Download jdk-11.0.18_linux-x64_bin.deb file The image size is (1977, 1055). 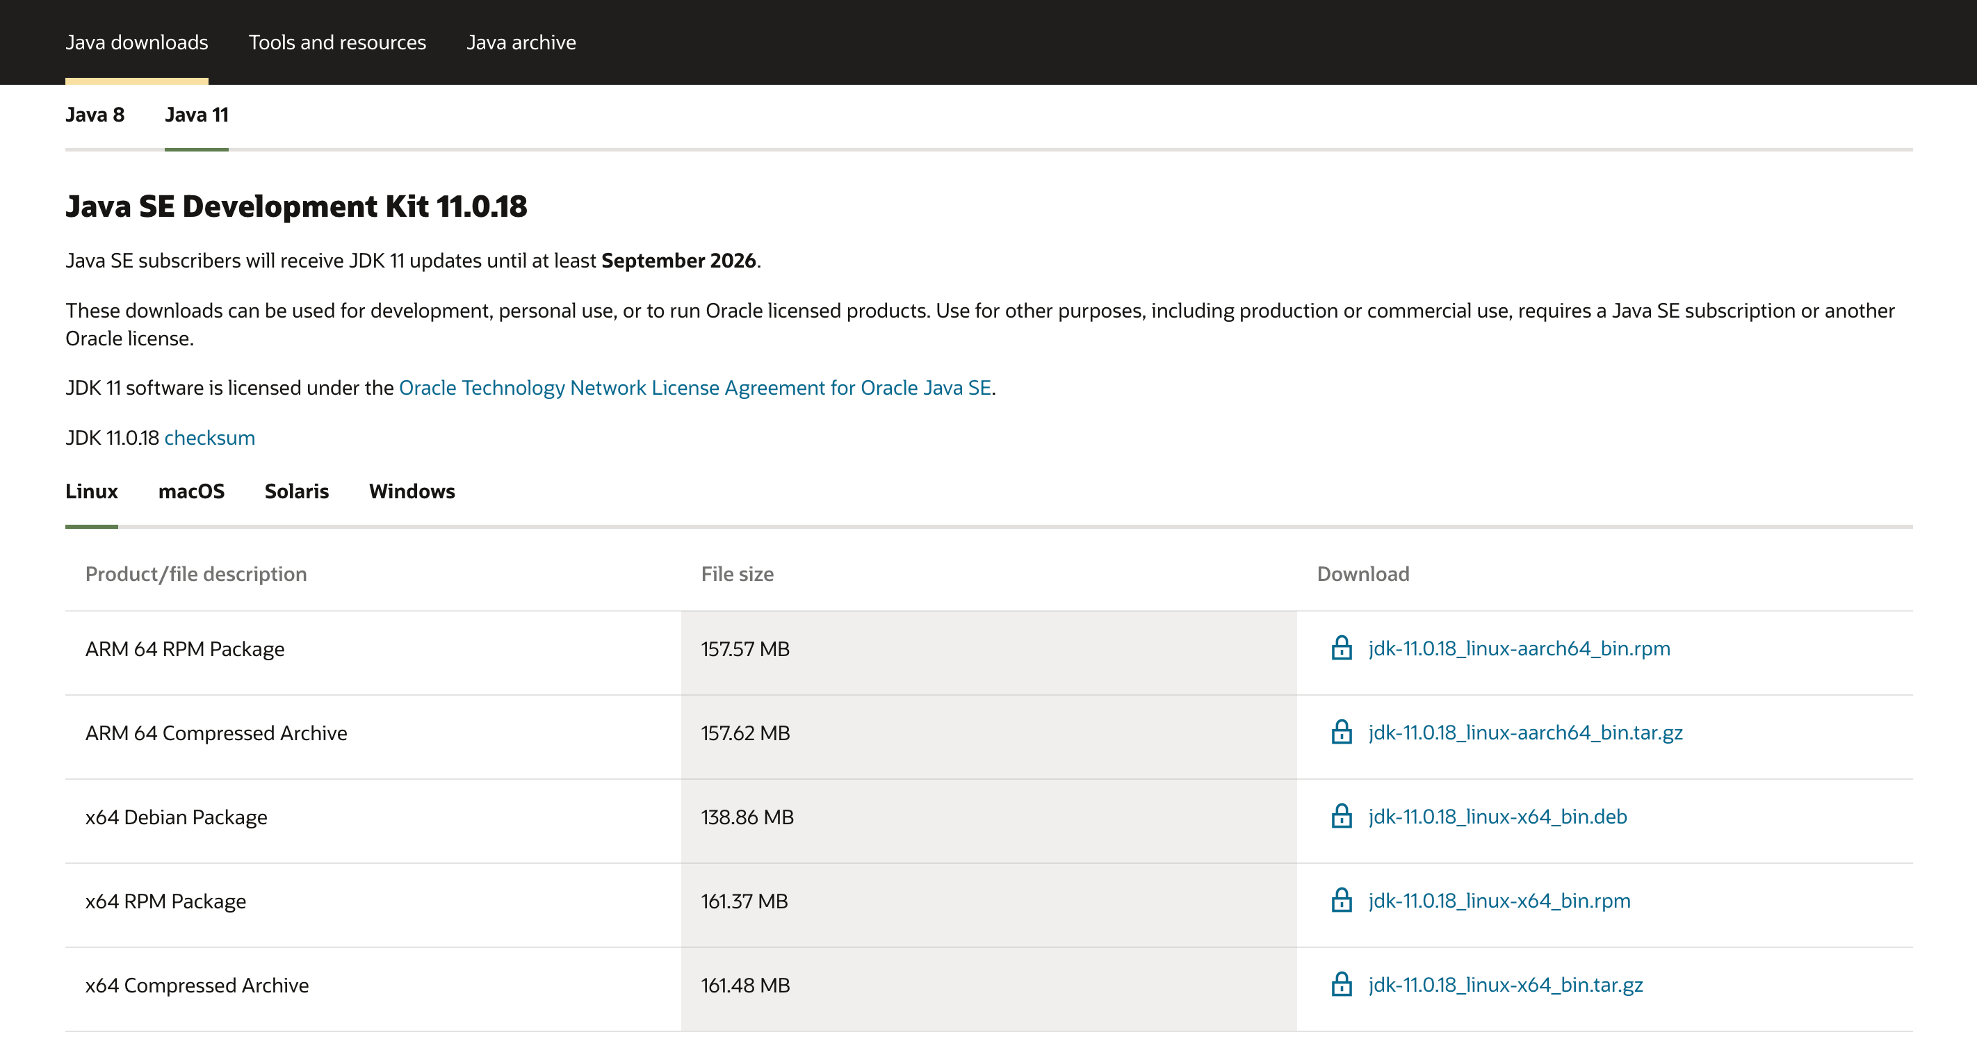[1495, 817]
